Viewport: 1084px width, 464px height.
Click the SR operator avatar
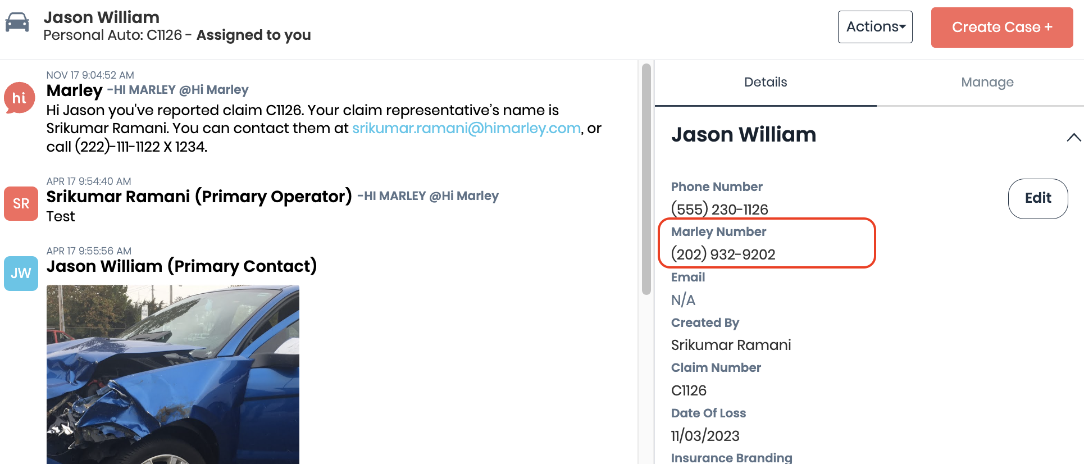[21, 203]
